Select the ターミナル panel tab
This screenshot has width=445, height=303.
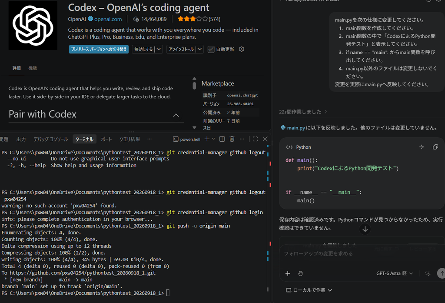pyautogui.click(x=84, y=139)
